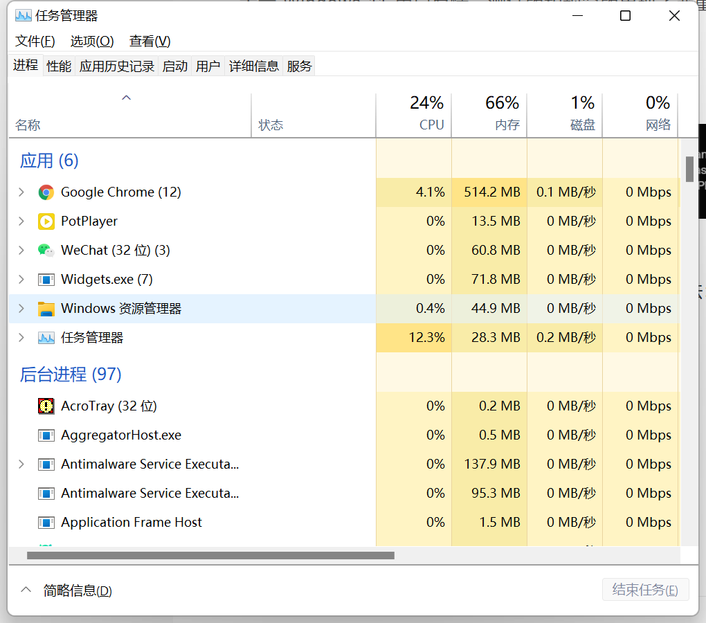Sort by the 名称 column header
This screenshot has width=706, height=623.
[x=129, y=116]
